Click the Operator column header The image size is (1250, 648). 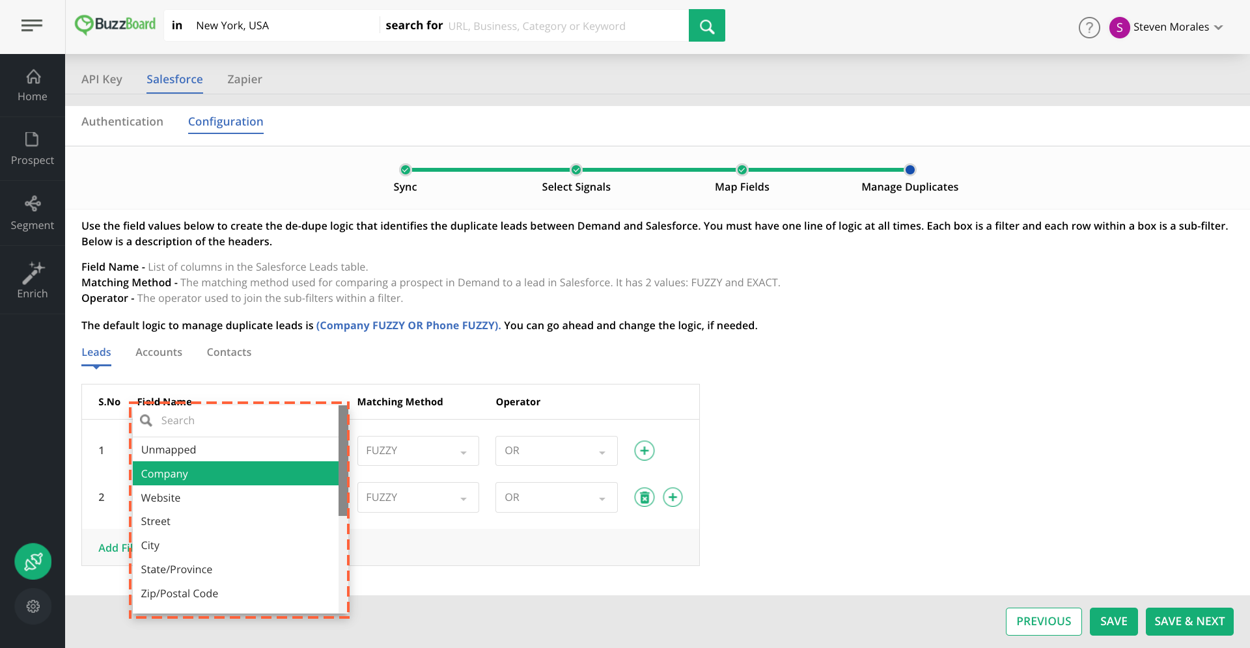518,402
